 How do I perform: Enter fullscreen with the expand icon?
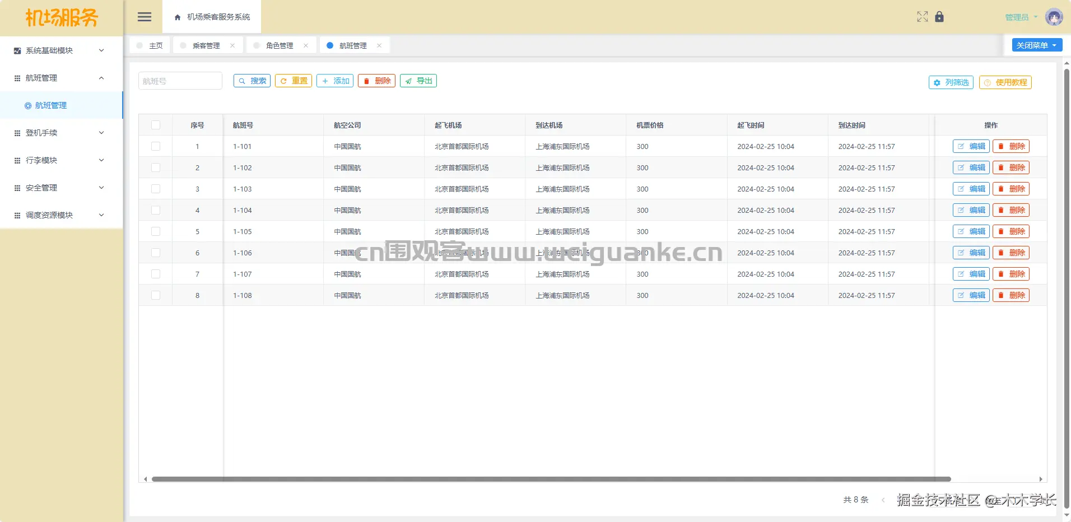pos(922,17)
